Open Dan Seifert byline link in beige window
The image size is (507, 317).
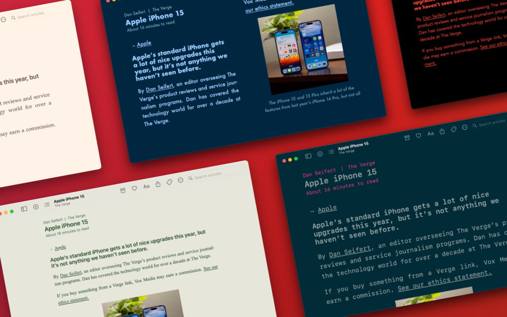(71, 274)
